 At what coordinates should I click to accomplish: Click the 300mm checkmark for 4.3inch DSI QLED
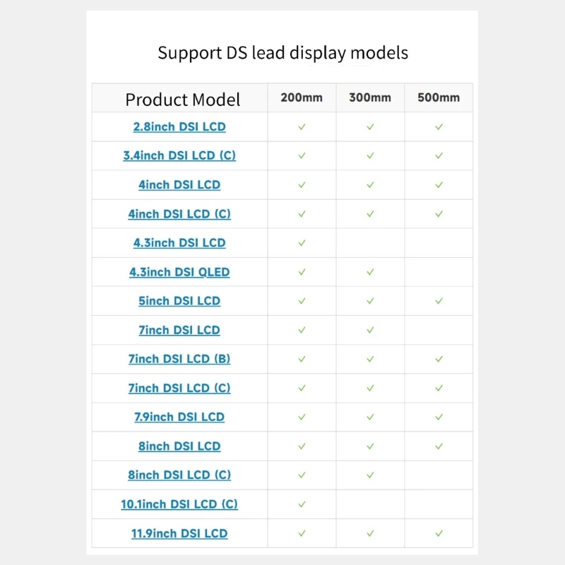click(370, 272)
